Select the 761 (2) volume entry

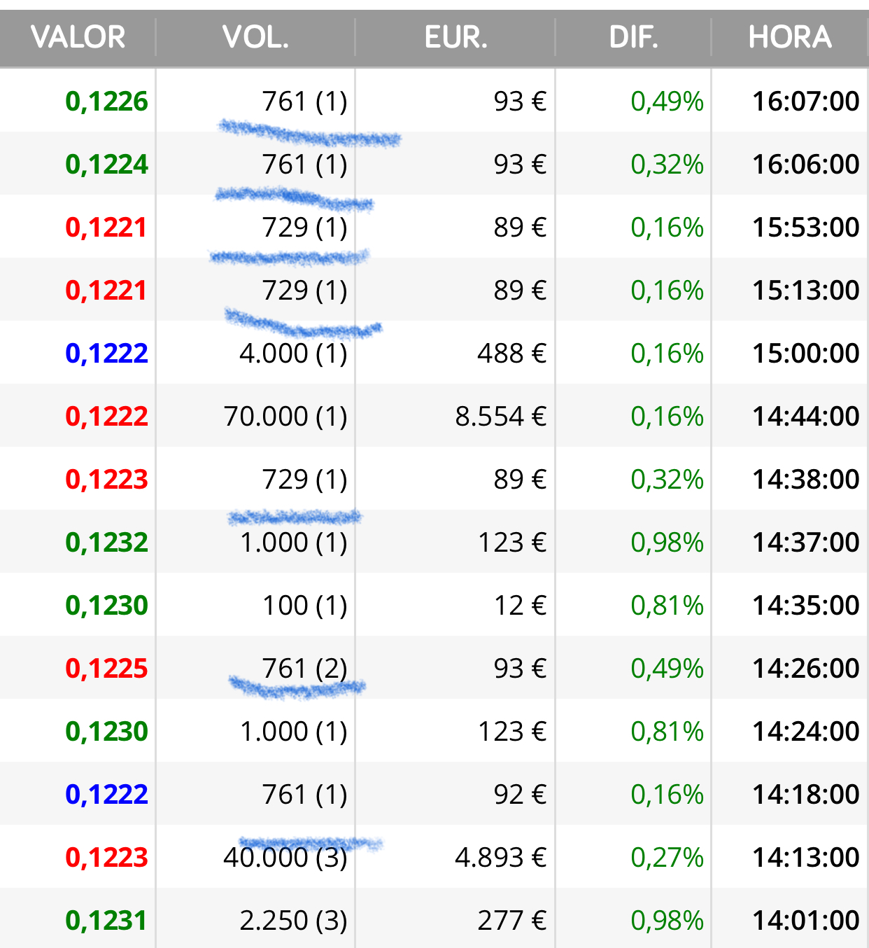(x=304, y=669)
